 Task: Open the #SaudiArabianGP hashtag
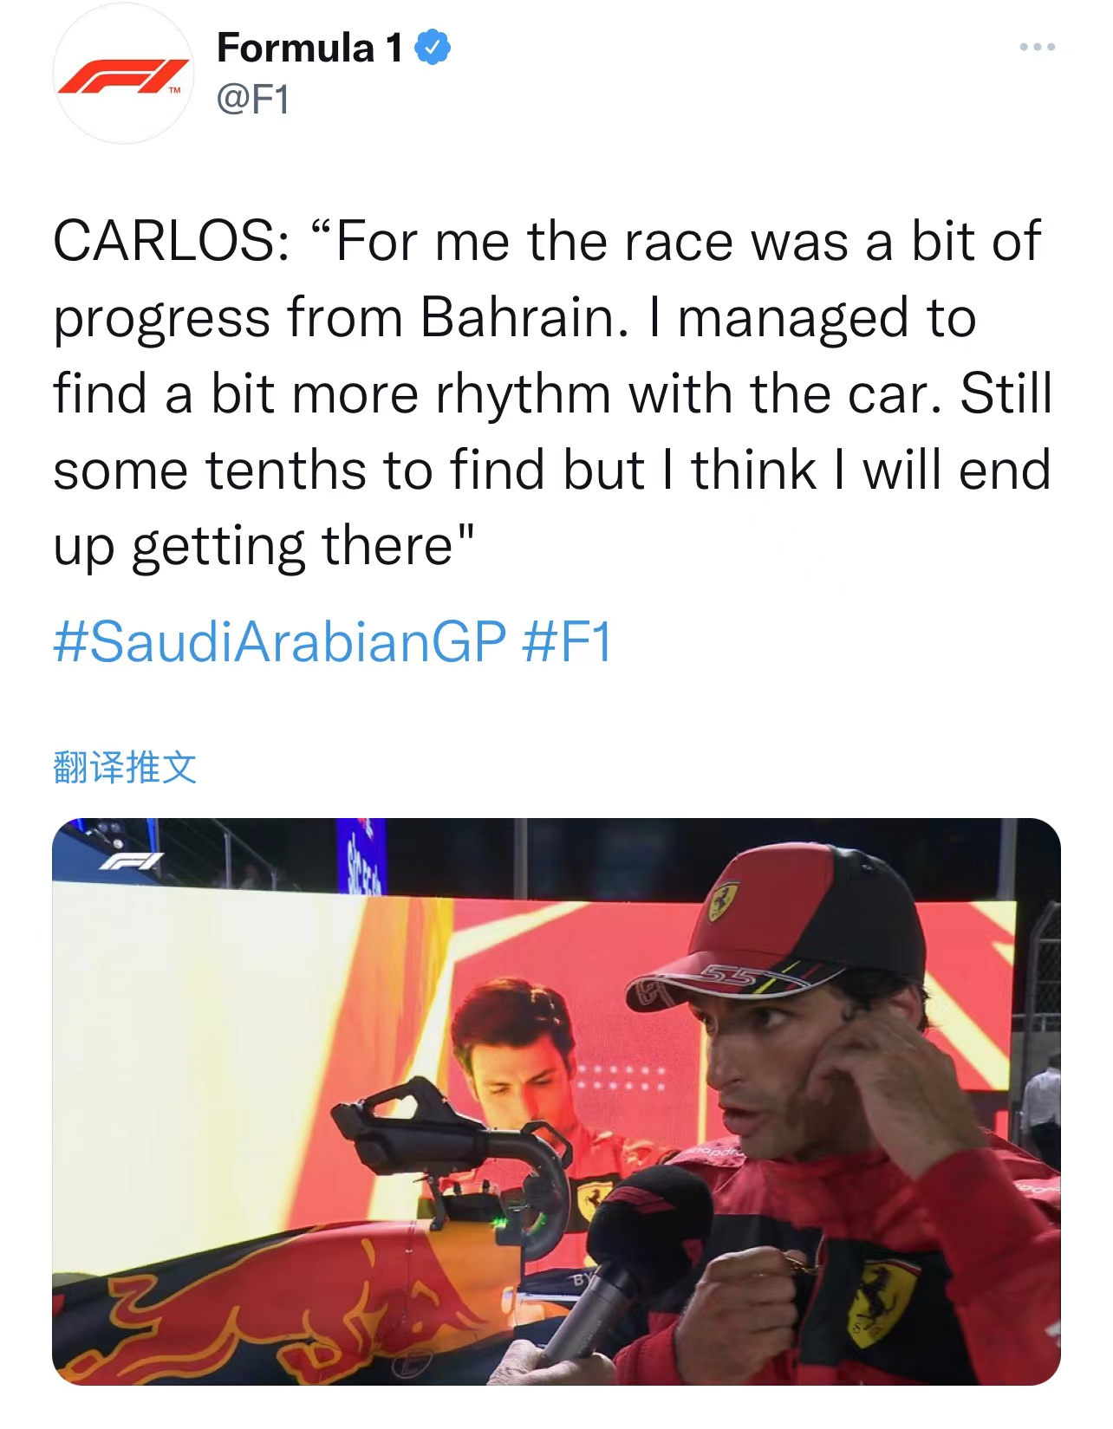pos(279,642)
